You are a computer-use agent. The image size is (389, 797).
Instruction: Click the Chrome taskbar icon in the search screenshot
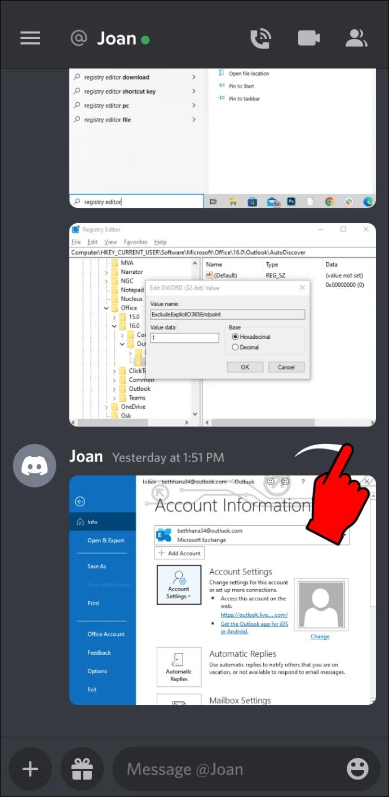[329, 202]
